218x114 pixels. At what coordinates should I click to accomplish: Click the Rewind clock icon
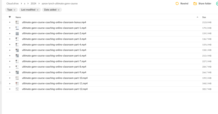177,4
